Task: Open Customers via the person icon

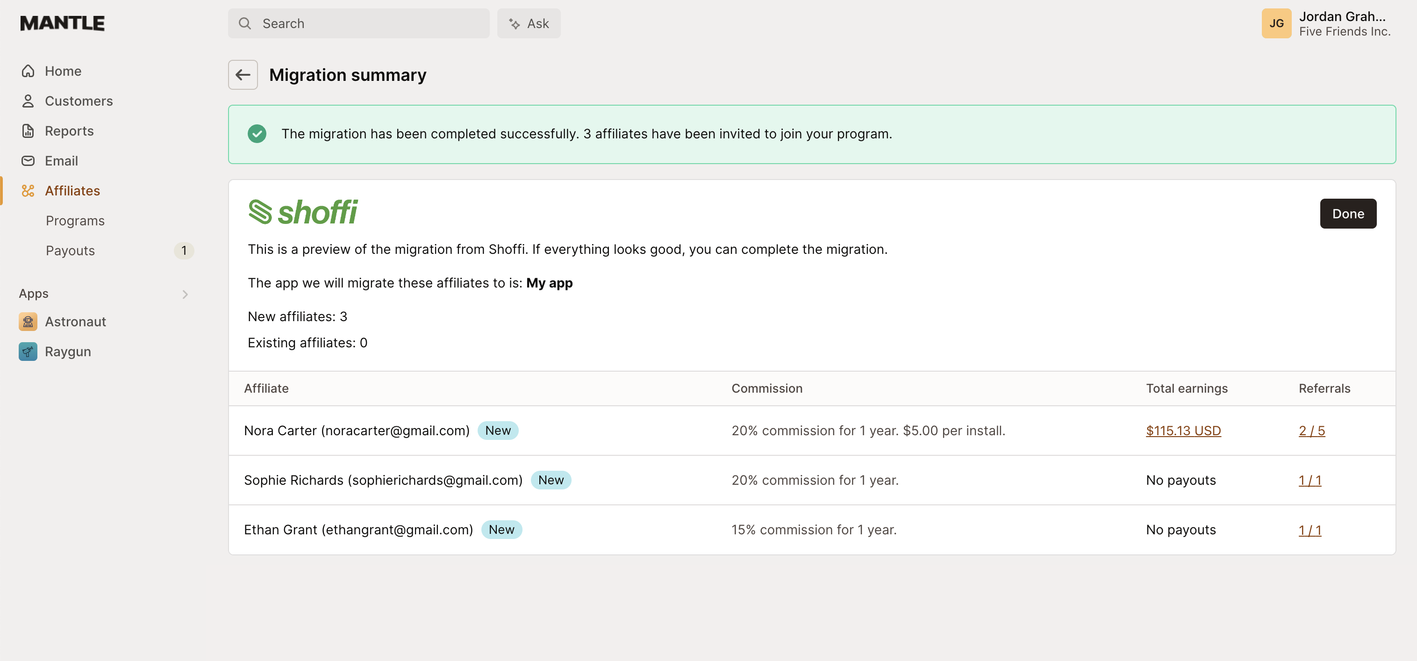Action: point(28,101)
